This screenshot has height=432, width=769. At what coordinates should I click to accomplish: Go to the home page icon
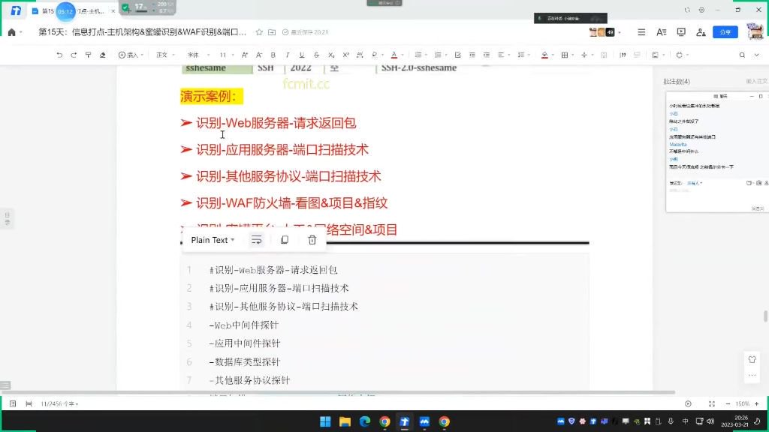coord(12,32)
